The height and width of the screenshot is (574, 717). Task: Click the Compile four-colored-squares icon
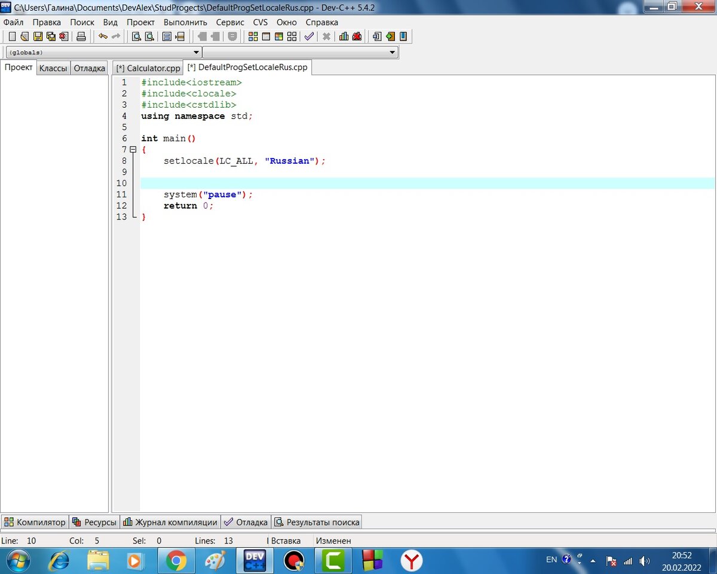(253, 36)
